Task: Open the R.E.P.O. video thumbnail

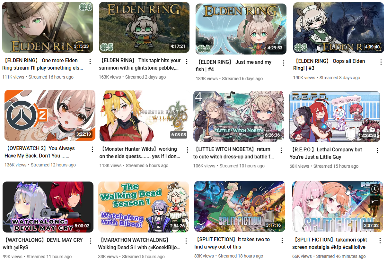Action: (x=335, y=116)
